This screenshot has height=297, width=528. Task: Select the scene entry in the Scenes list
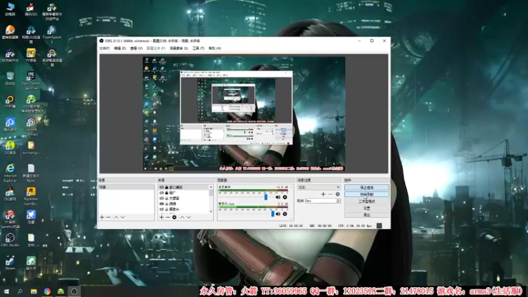(x=126, y=187)
